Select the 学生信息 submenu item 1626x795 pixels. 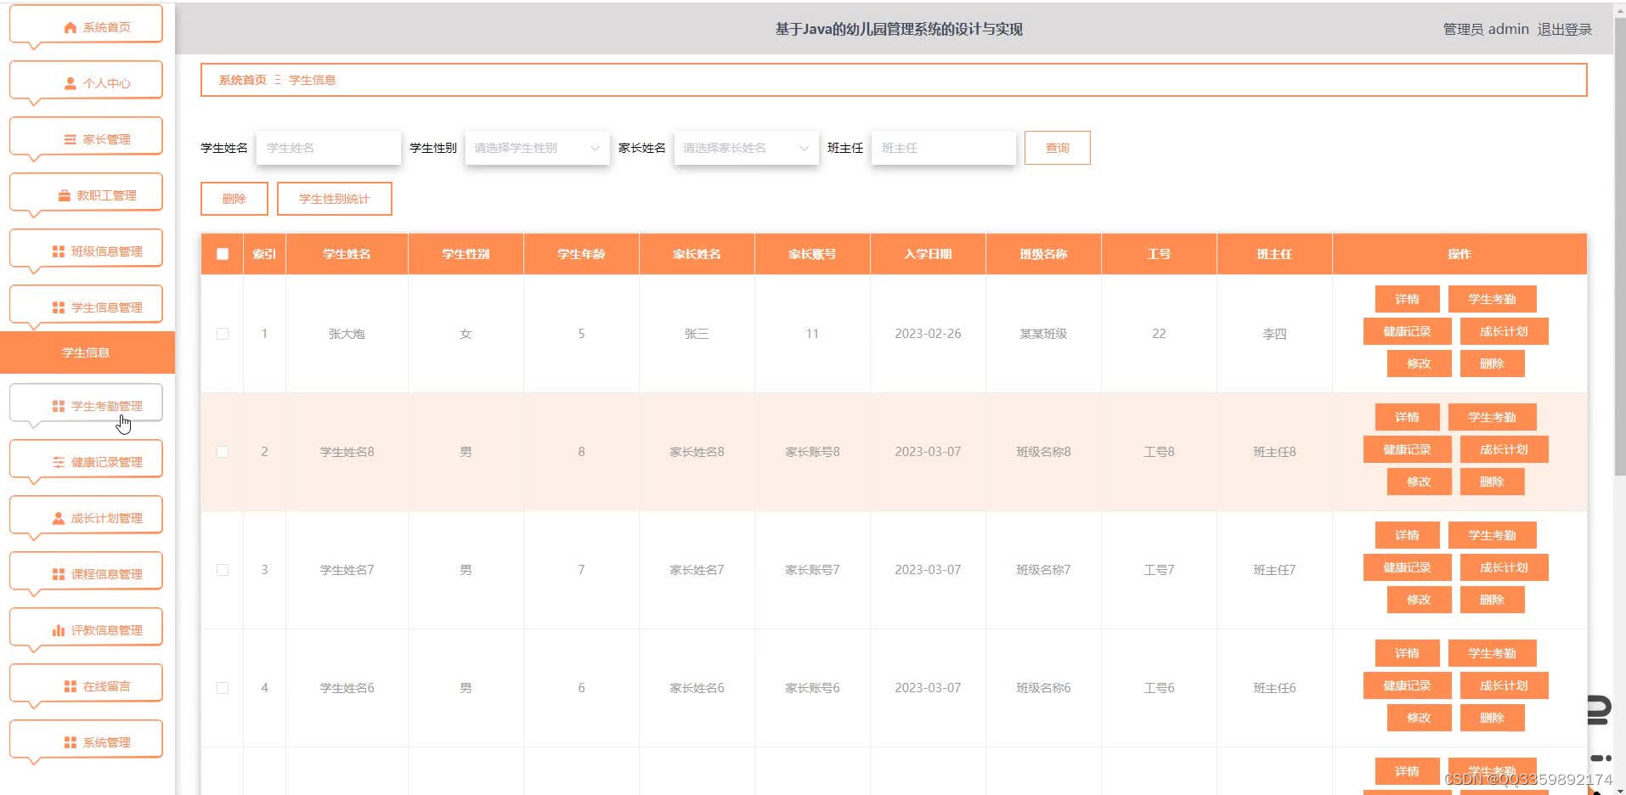click(x=87, y=352)
